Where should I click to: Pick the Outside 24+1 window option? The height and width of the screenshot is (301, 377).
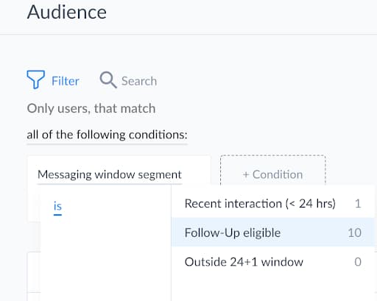coord(273,261)
